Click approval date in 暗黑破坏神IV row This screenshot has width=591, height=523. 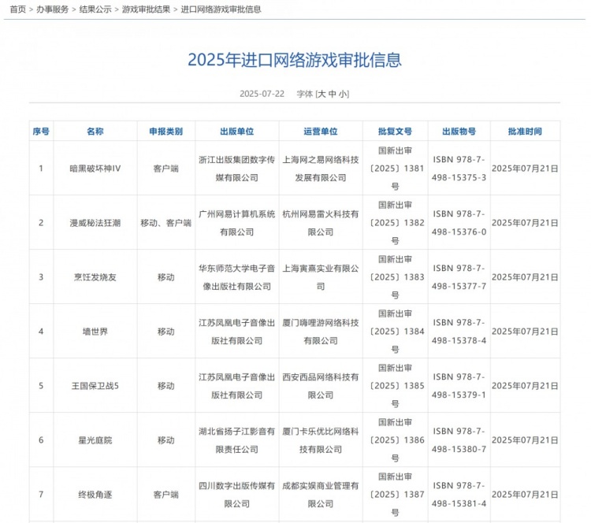(x=525, y=169)
